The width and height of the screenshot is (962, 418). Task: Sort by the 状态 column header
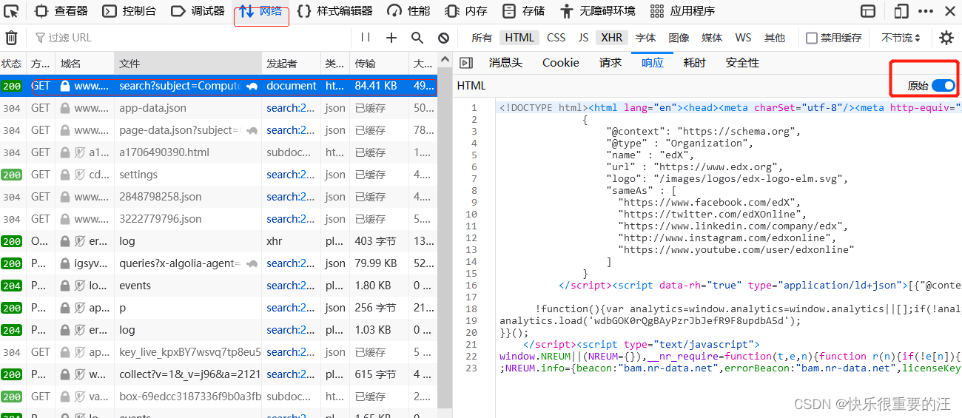coord(12,64)
